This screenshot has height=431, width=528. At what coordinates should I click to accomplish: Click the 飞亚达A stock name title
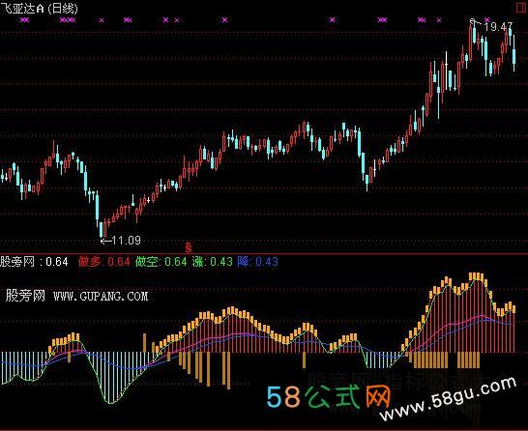point(22,9)
